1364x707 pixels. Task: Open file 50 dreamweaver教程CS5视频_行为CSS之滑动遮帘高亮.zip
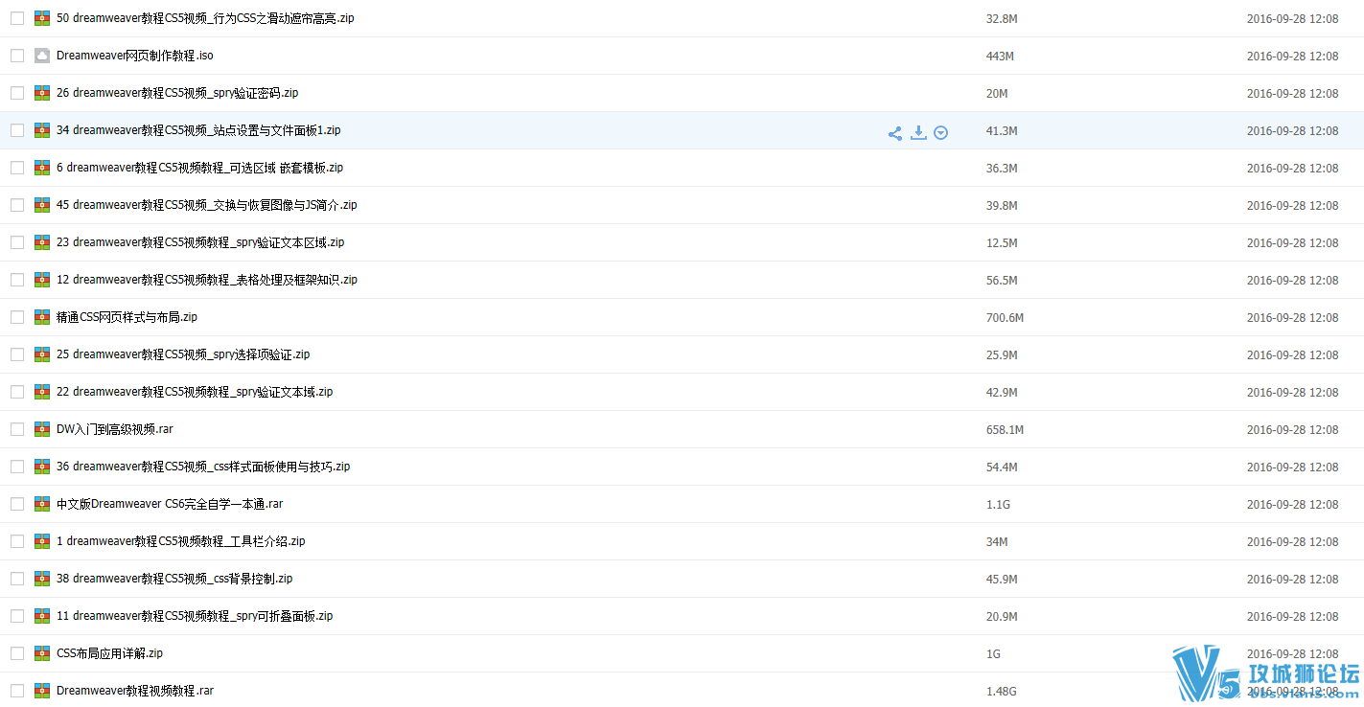[x=205, y=18]
